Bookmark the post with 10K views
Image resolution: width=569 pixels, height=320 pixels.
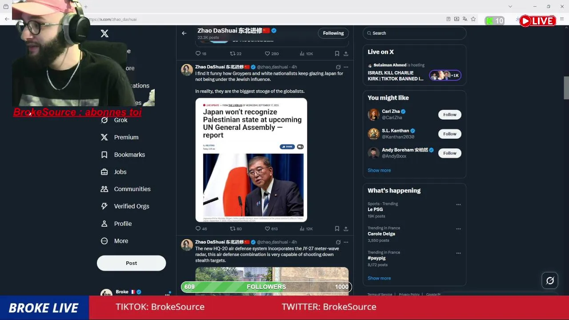coord(337,53)
